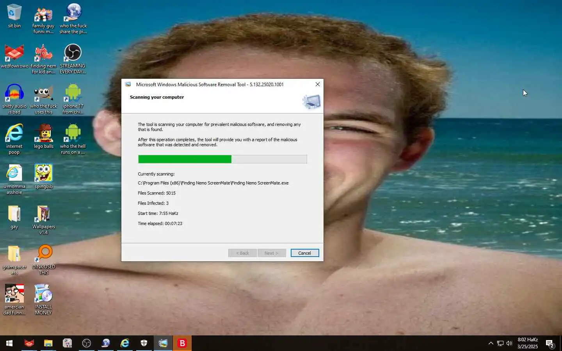Open OBS Studio from the taskbar

[x=86, y=343]
